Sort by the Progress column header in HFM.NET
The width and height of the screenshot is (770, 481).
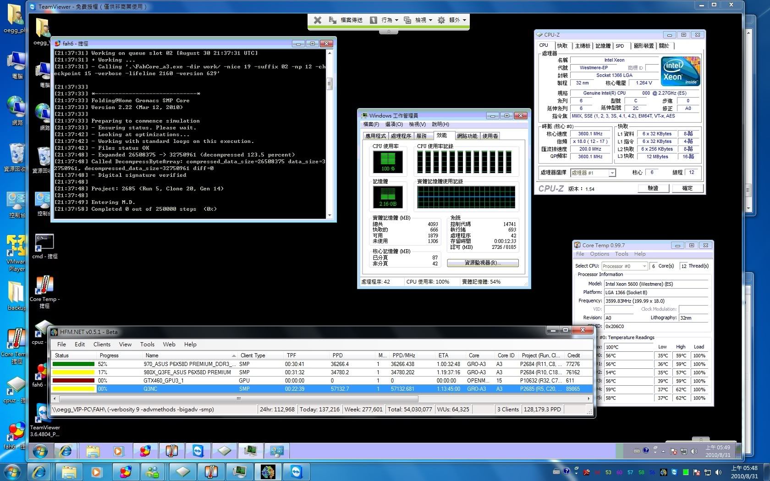pyautogui.click(x=119, y=355)
